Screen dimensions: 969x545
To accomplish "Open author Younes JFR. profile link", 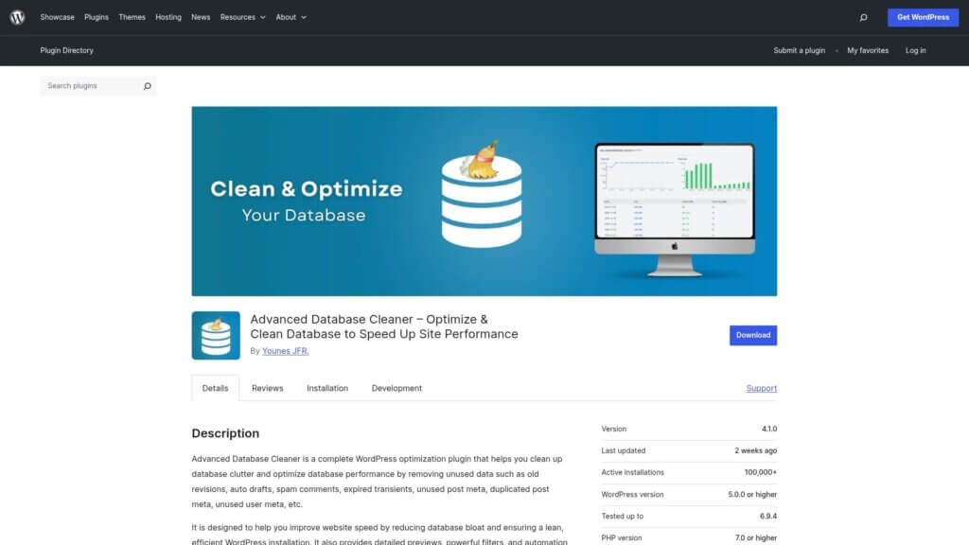I will pos(286,351).
